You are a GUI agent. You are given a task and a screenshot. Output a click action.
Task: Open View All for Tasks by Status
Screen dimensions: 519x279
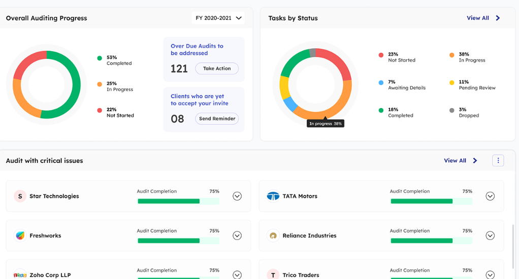click(477, 18)
